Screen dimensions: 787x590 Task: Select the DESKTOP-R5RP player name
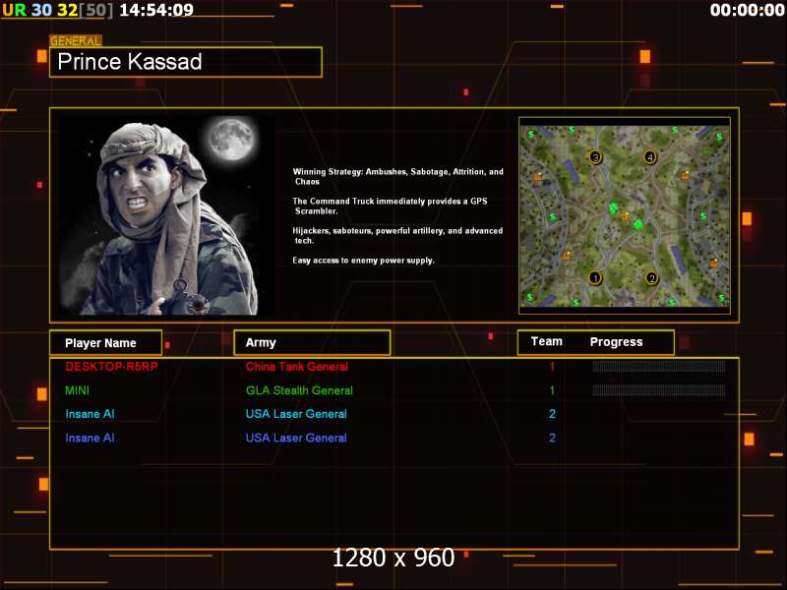111,366
